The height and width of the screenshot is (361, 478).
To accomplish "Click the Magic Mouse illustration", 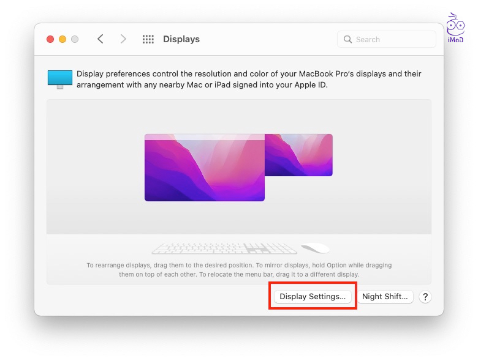I will point(316,248).
